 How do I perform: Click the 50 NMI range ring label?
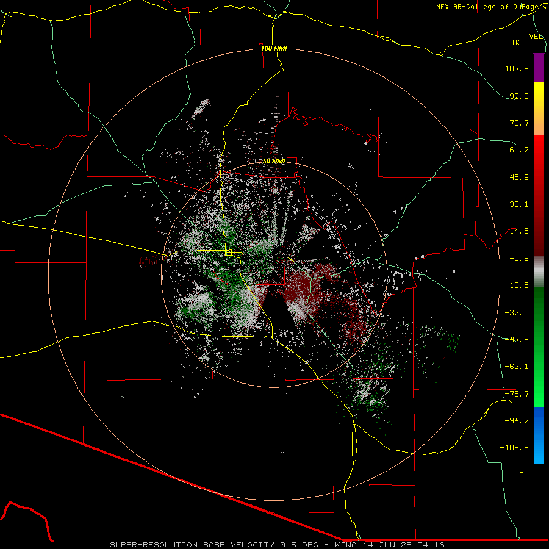(274, 162)
